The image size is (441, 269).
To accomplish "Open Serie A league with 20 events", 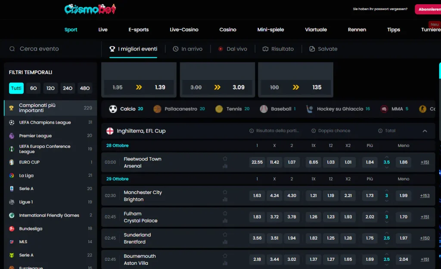I will [51, 188].
